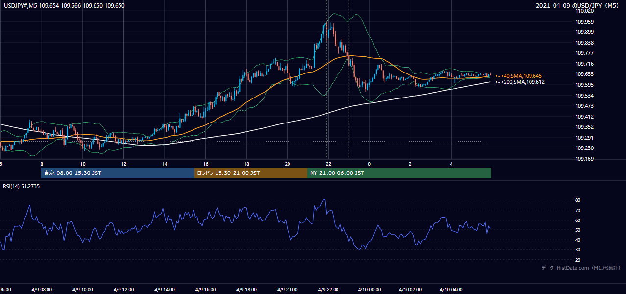Screen dimensions: 626x294
Task: Click the 4/9 18:00 bottom date label
Action: tap(246, 289)
